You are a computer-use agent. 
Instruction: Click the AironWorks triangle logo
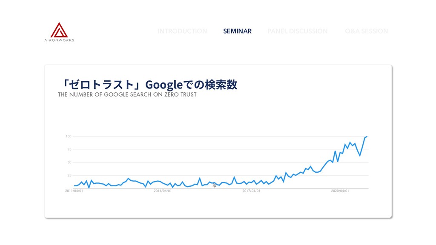[59, 30]
